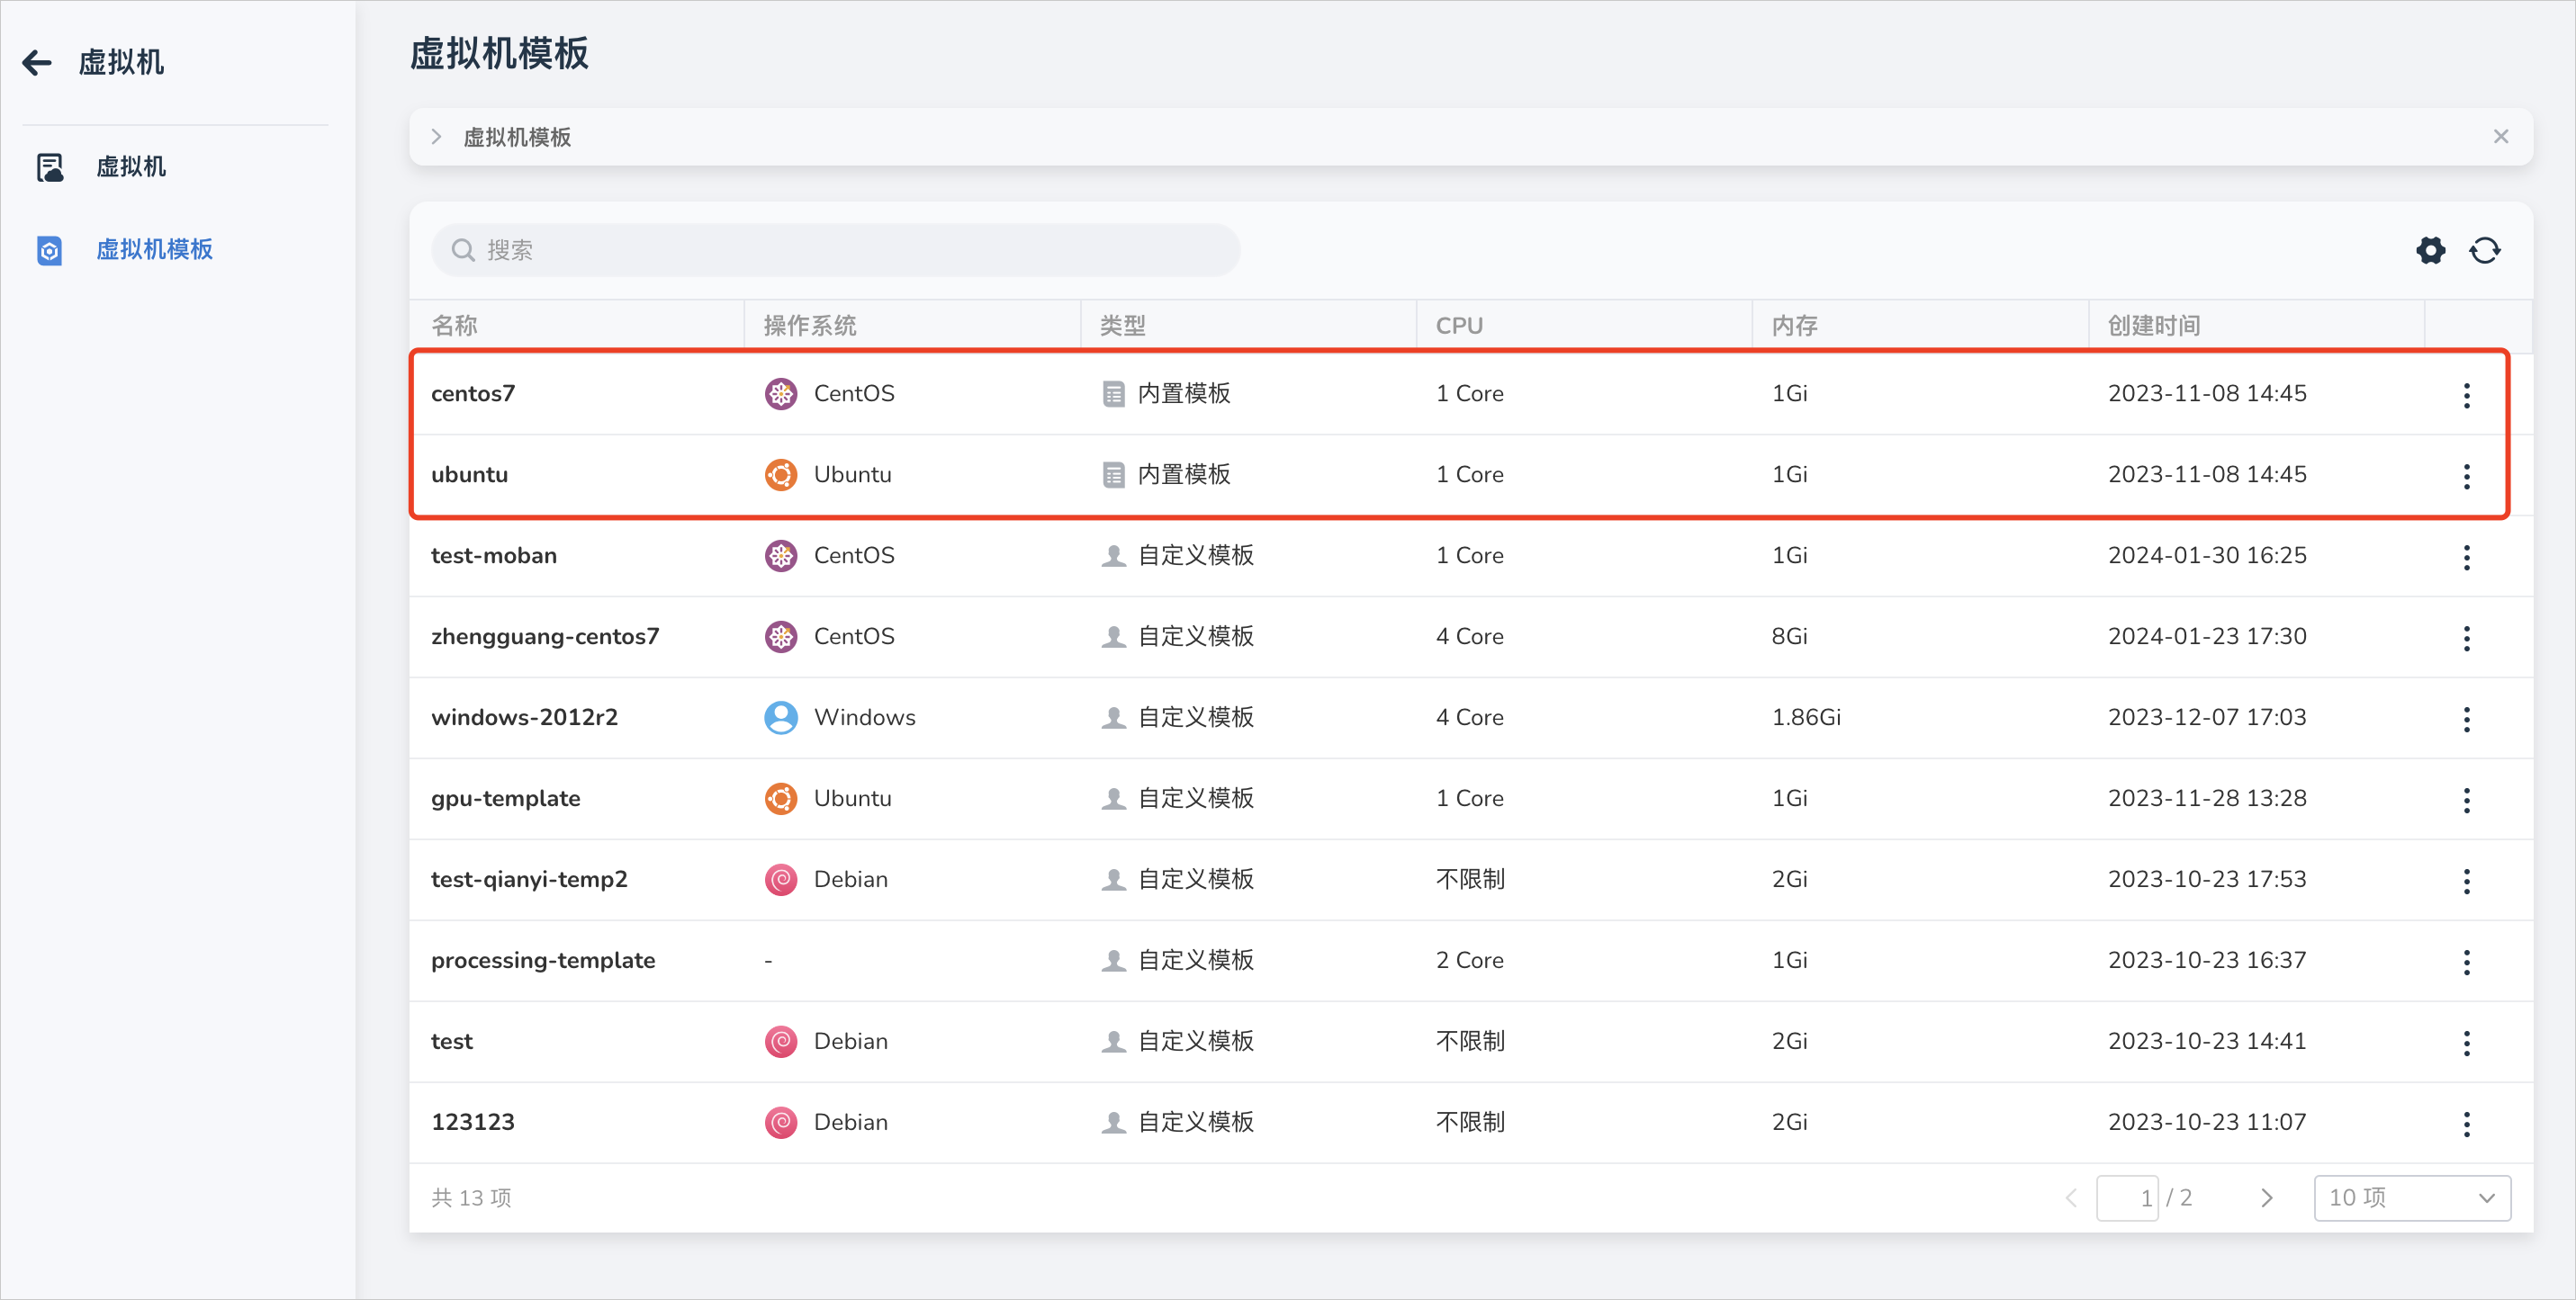Image resolution: width=2576 pixels, height=1300 pixels.
Task: Open actions menu for test-moban row
Action: tap(2467, 557)
